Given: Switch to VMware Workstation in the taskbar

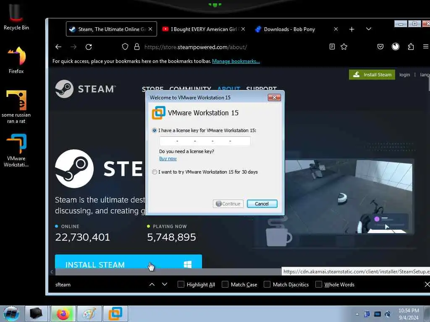Looking at the screenshot, I should point(115,314).
